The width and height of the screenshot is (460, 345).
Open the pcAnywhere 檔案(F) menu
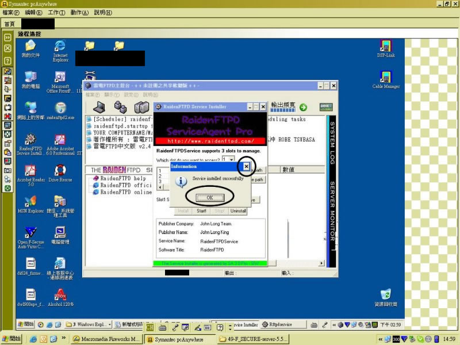11,13
